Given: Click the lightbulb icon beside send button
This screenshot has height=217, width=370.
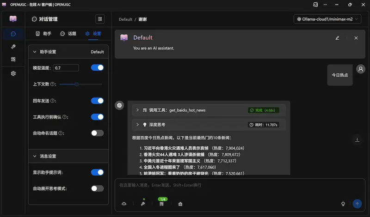Looking at the screenshot, I should coord(343,204).
